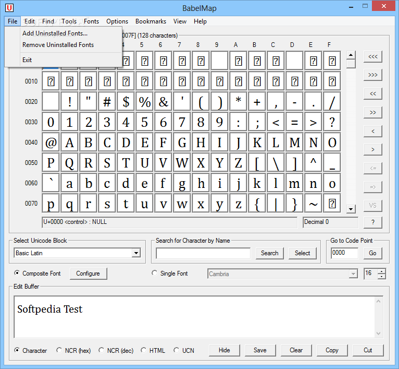Select the Composite Font radio button
The image size is (399, 369).
pyautogui.click(x=17, y=273)
